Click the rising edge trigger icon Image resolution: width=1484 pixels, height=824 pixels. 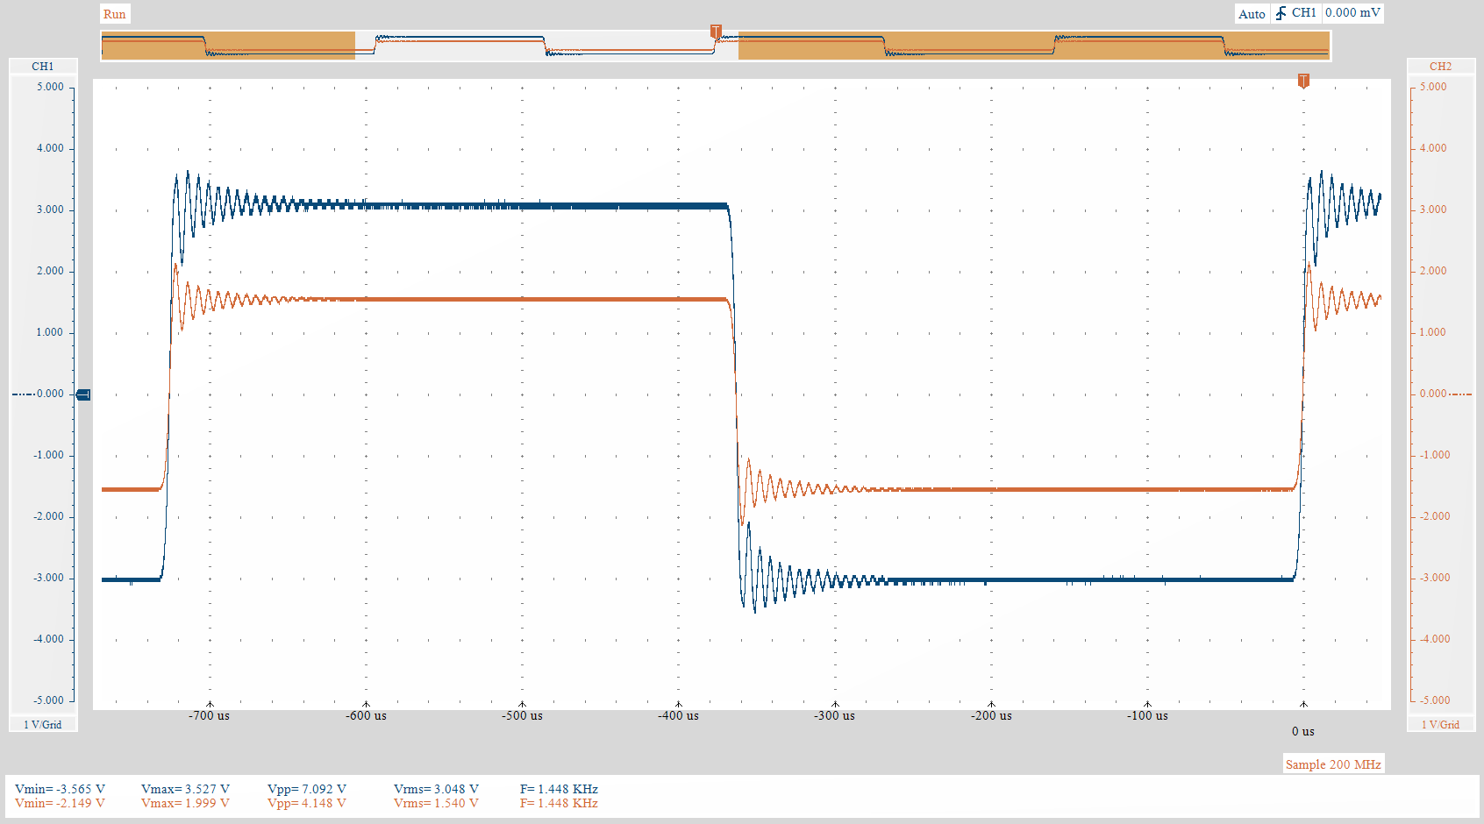1281,13
